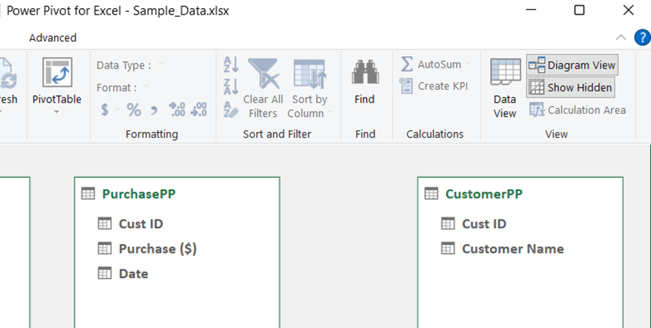651x328 pixels.
Task: Minimize the Power Pivot window
Action: (531, 10)
